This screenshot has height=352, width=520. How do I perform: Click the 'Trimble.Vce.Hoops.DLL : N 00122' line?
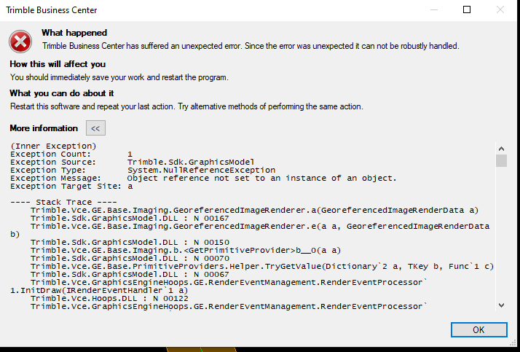click(x=99, y=298)
